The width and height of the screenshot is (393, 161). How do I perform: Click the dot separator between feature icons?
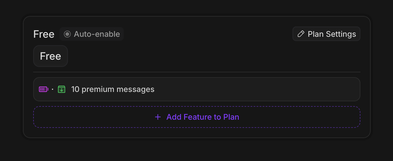point(53,89)
